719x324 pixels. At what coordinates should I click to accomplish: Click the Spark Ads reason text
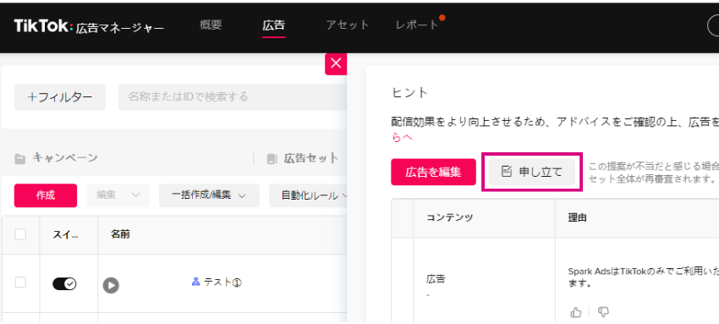[643, 277]
